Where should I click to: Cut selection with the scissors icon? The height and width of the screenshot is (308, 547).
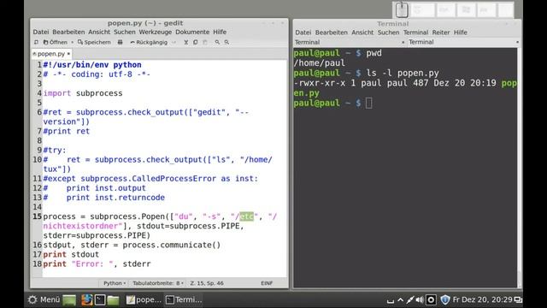(x=186, y=42)
